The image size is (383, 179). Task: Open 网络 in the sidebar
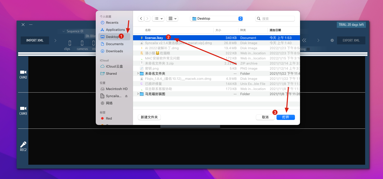[114, 103]
